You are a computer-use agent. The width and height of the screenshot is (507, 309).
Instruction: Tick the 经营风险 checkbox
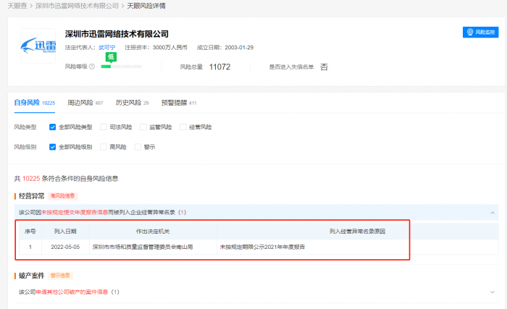(x=183, y=127)
